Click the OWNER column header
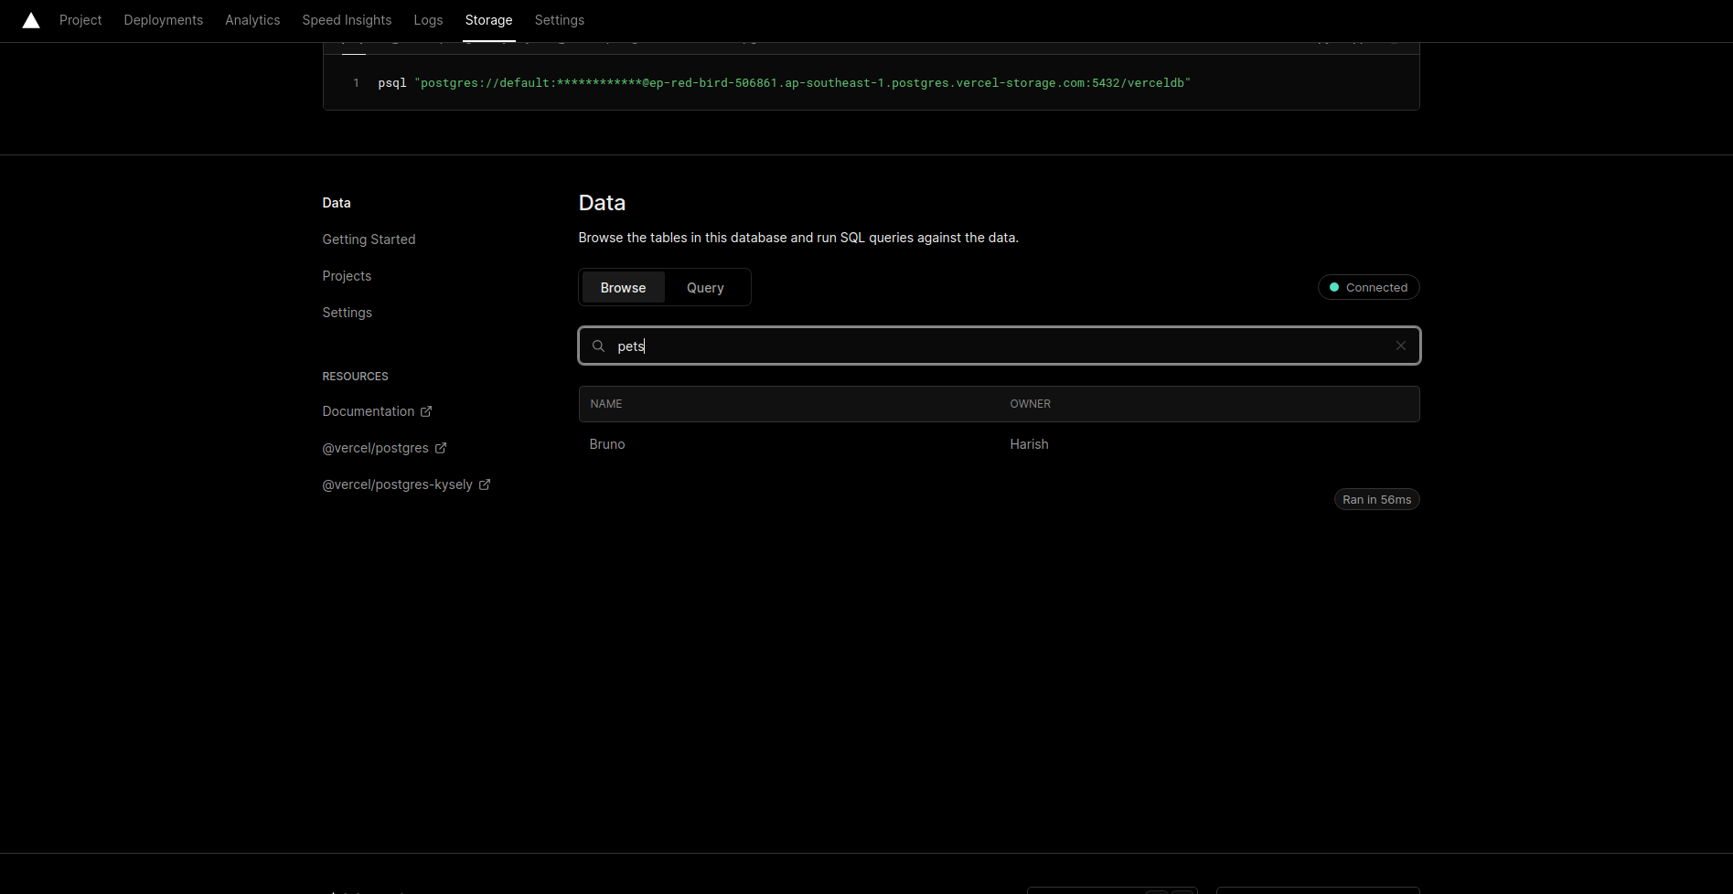This screenshot has width=1733, height=894. coord(1030,404)
